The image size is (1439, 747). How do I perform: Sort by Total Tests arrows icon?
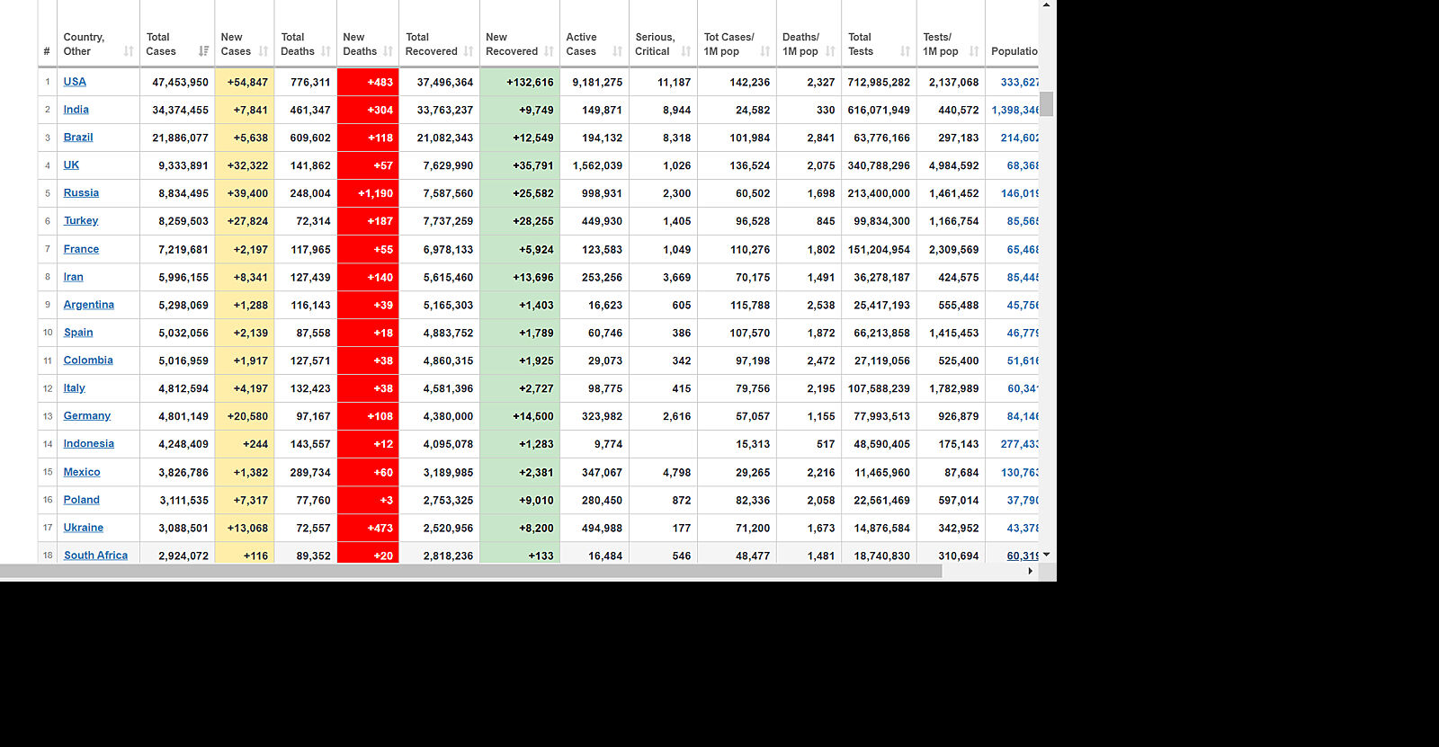point(905,51)
